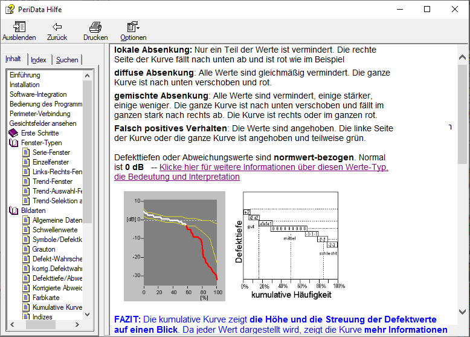Click the tree panel's left arrow
This screenshot has width=470, height=337.
tap(12, 324)
